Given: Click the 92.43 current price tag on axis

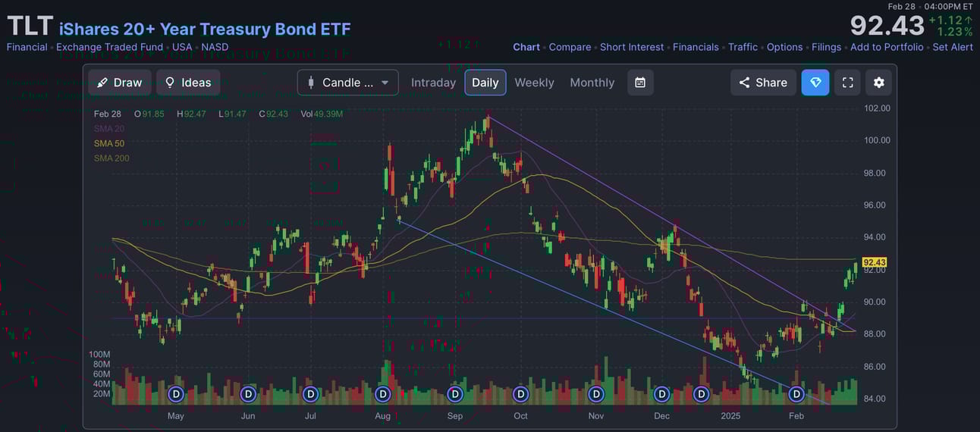Looking at the screenshot, I should coord(875,262).
